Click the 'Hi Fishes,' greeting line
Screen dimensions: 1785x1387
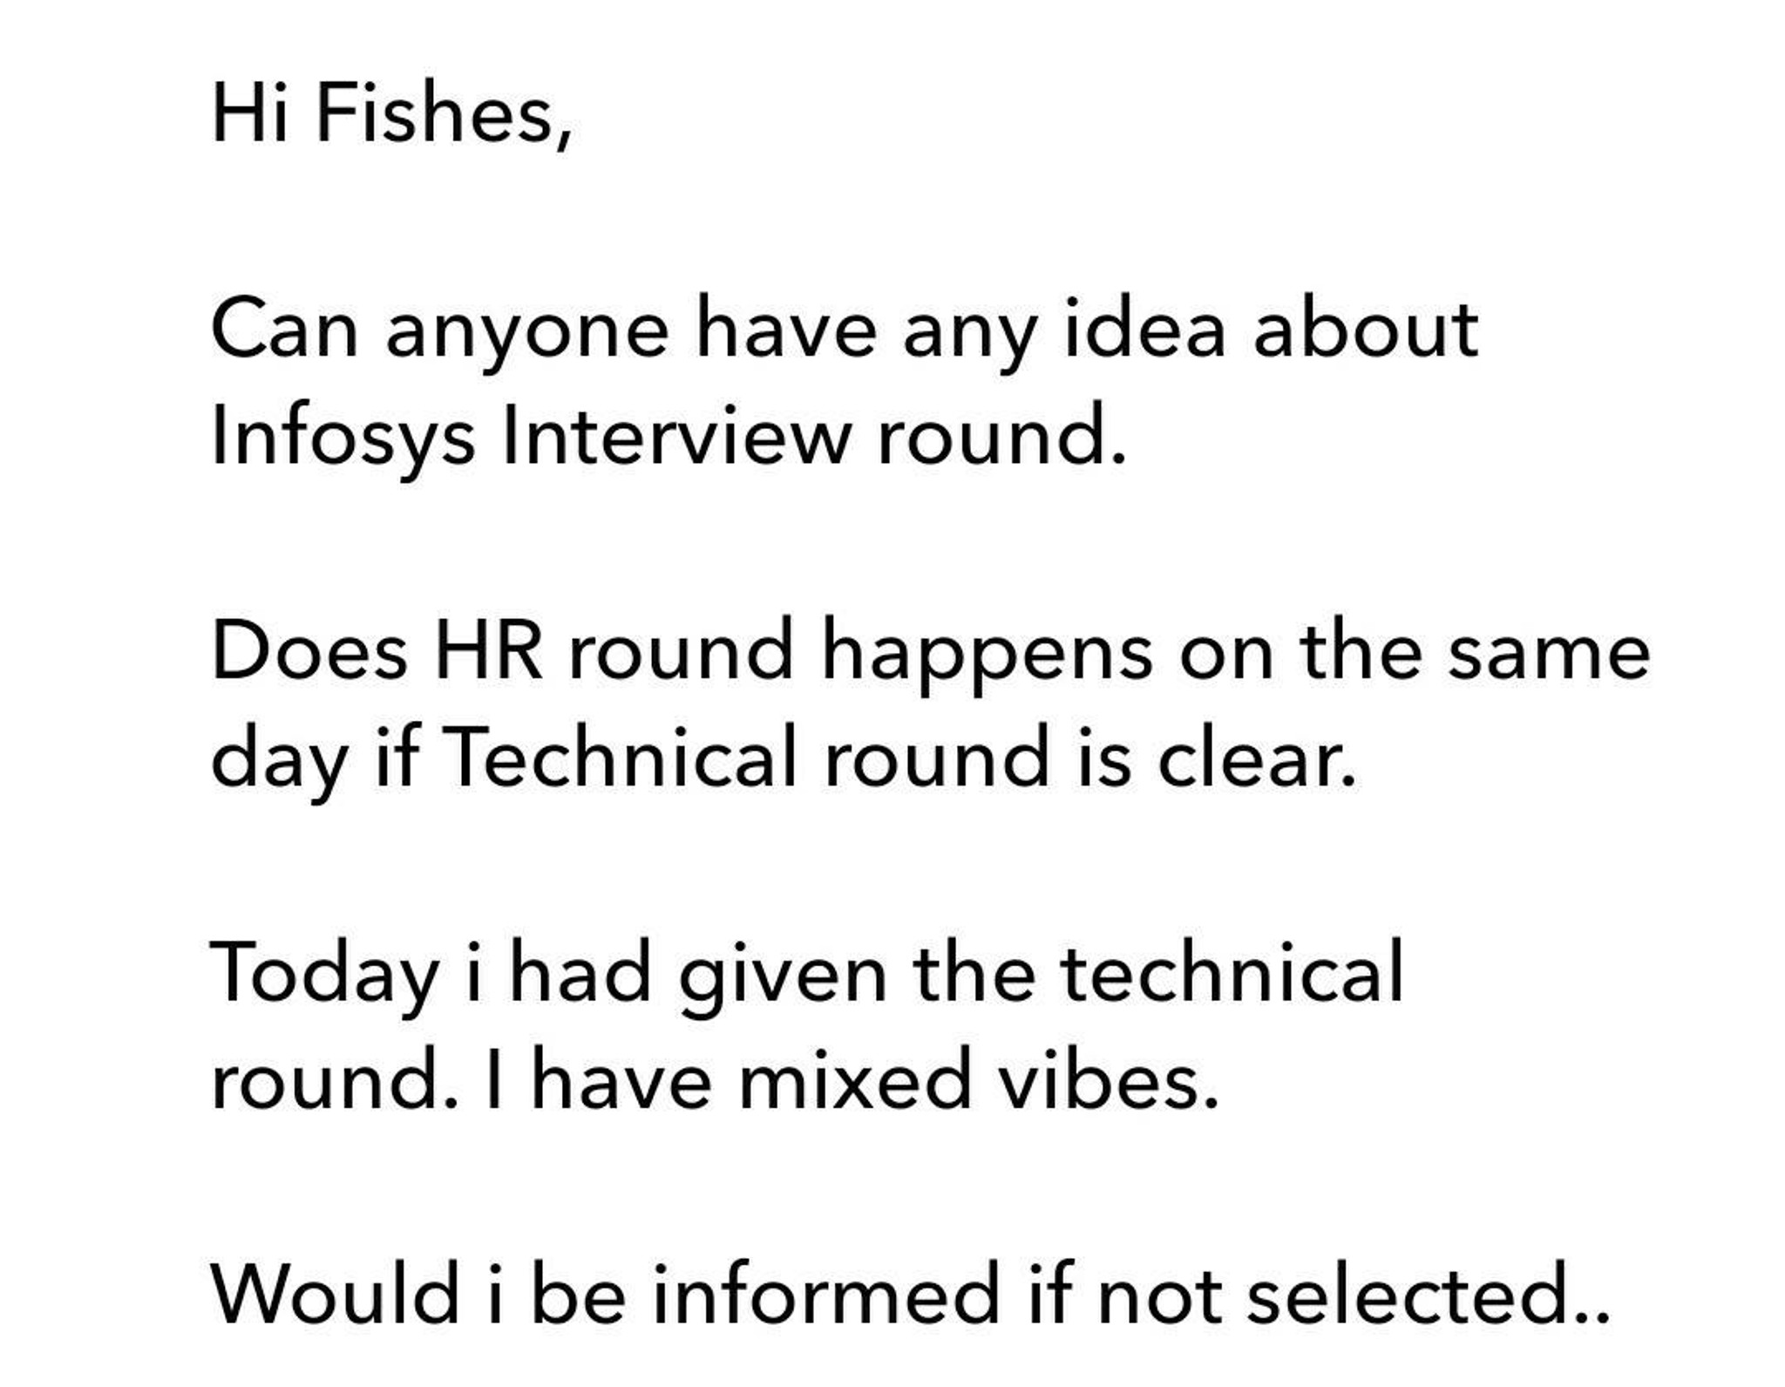click(392, 113)
